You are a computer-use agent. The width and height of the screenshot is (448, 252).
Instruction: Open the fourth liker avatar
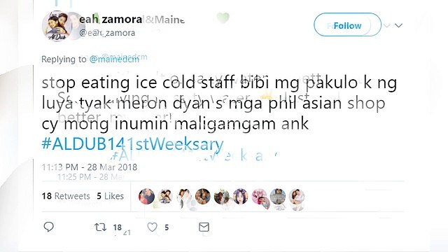tap(203, 196)
